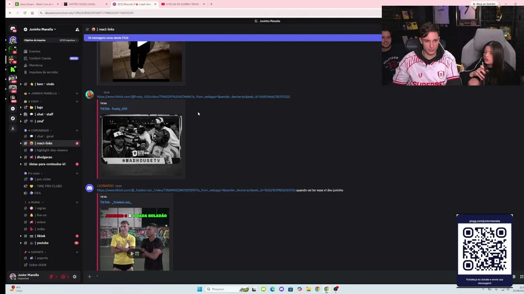
Task: Open the _futebol.raiz_ TikTok URL link
Action: pyautogui.click(x=196, y=190)
